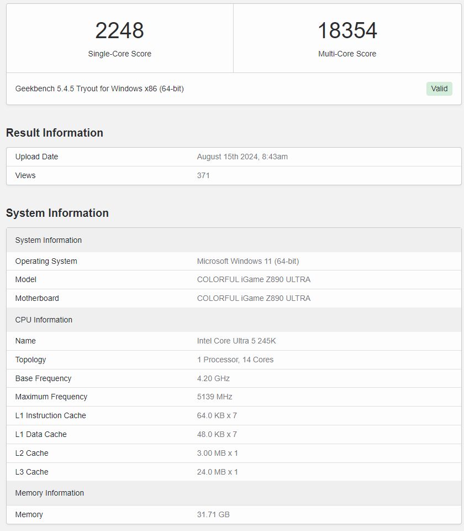Click the Topology label

coord(30,360)
